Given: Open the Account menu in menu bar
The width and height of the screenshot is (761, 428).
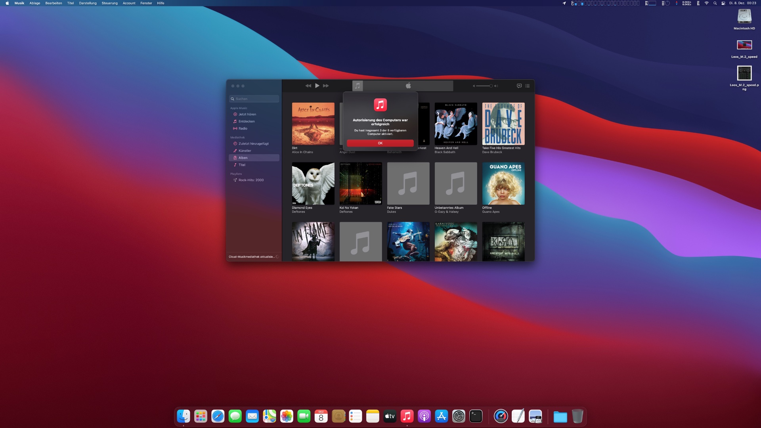Looking at the screenshot, I should pyautogui.click(x=129, y=3).
